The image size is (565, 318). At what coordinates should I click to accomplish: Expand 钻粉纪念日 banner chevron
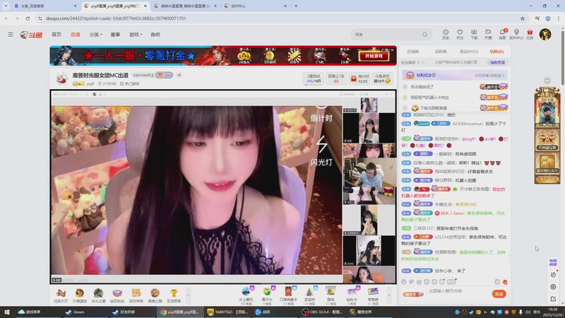504,76
